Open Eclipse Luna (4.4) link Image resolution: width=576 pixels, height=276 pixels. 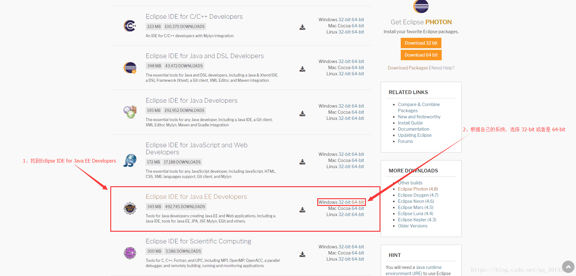click(416, 214)
